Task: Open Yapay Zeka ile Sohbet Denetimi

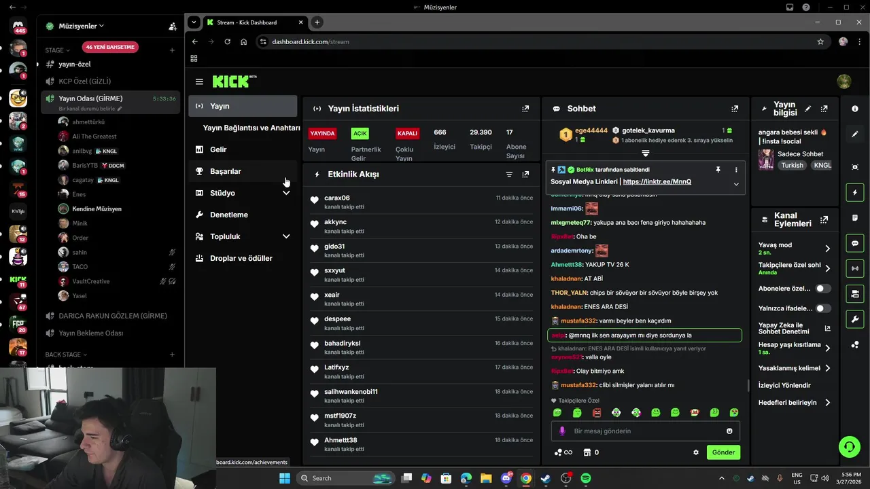Action: pyautogui.click(x=795, y=328)
